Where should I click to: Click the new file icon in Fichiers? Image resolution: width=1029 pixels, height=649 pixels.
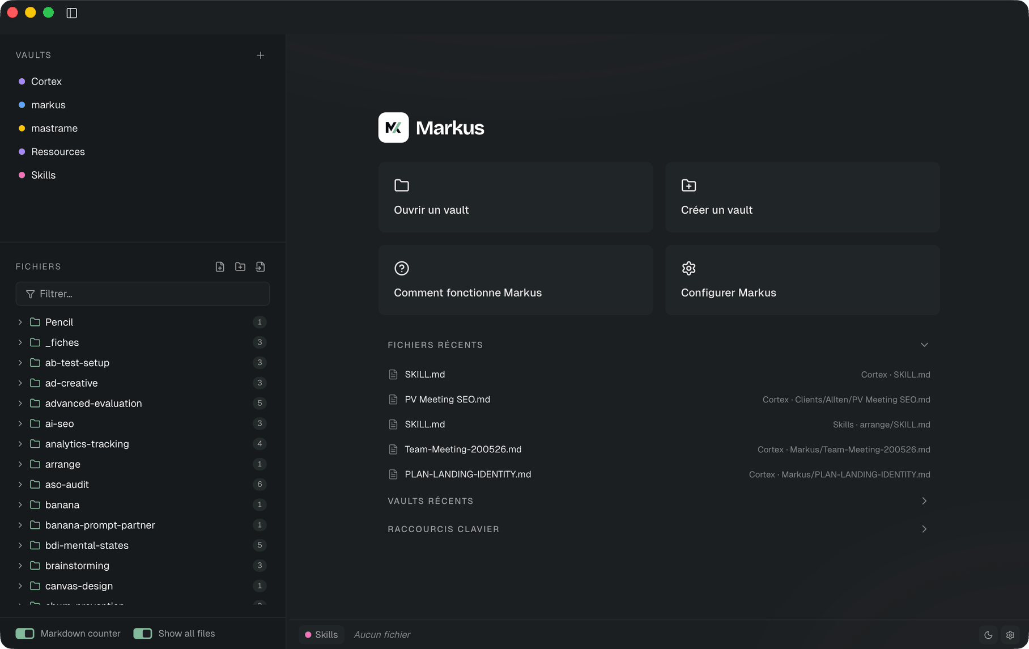point(220,266)
